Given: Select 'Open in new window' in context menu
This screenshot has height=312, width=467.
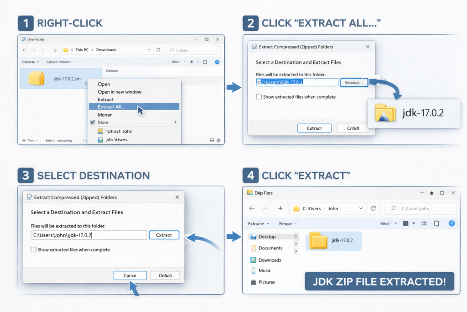Looking at the screenshot, I should click(x=119, y=92).
